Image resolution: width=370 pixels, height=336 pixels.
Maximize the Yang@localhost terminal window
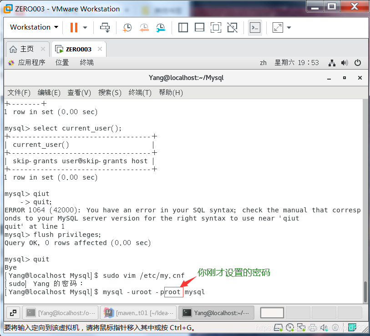(345, 78)
